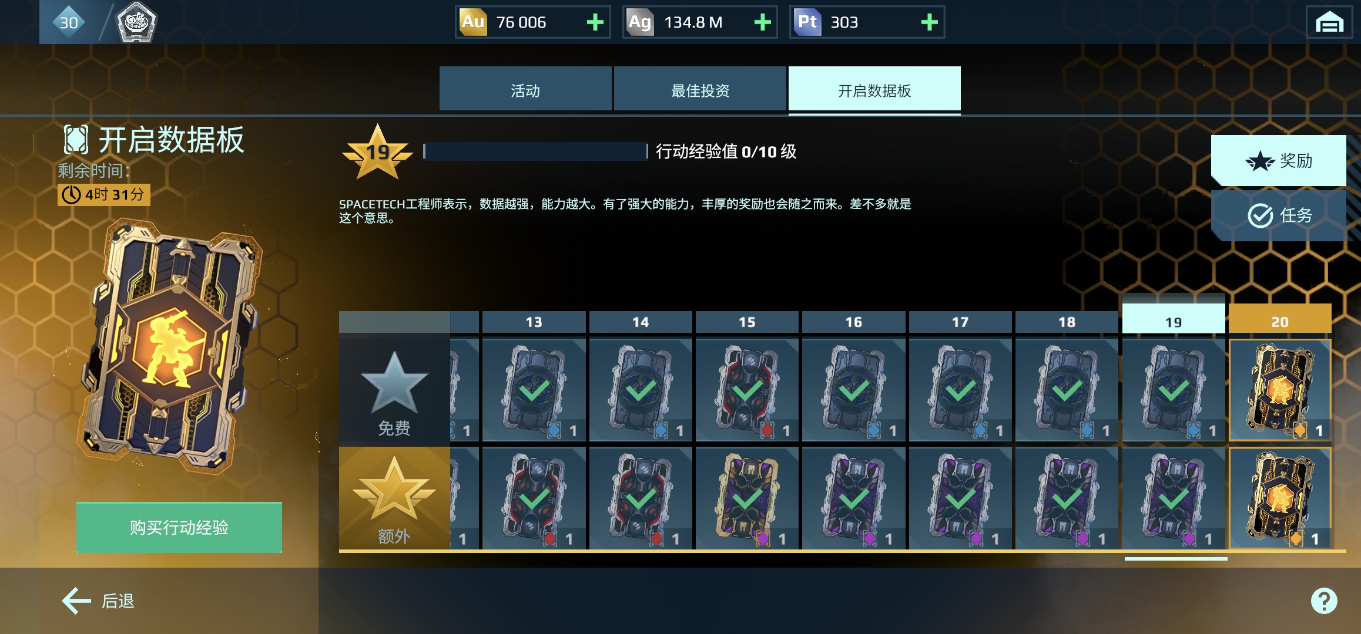Click the action experience progress bar
The image size is (1361, 634).
tap(535, 151)
